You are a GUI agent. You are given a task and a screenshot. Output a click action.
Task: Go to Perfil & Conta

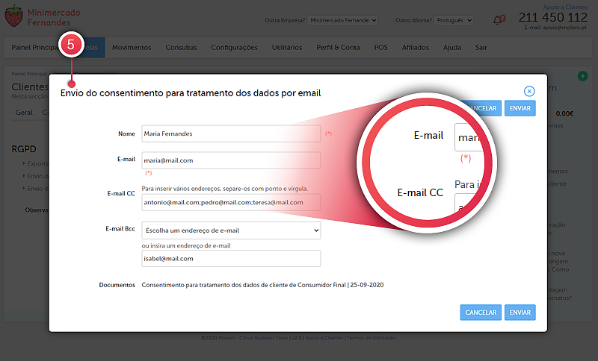(339, 48)
